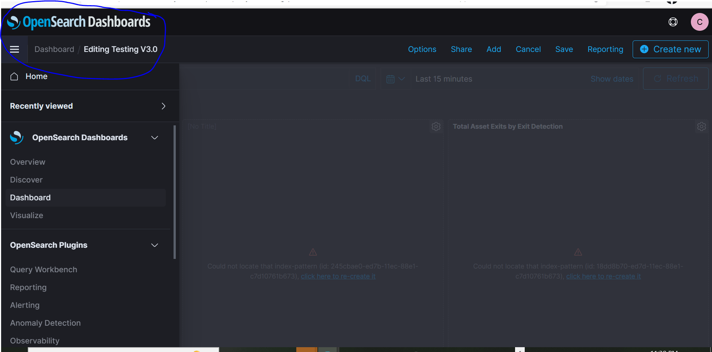
Task: Open the Options menu
Action: point(422,49)
